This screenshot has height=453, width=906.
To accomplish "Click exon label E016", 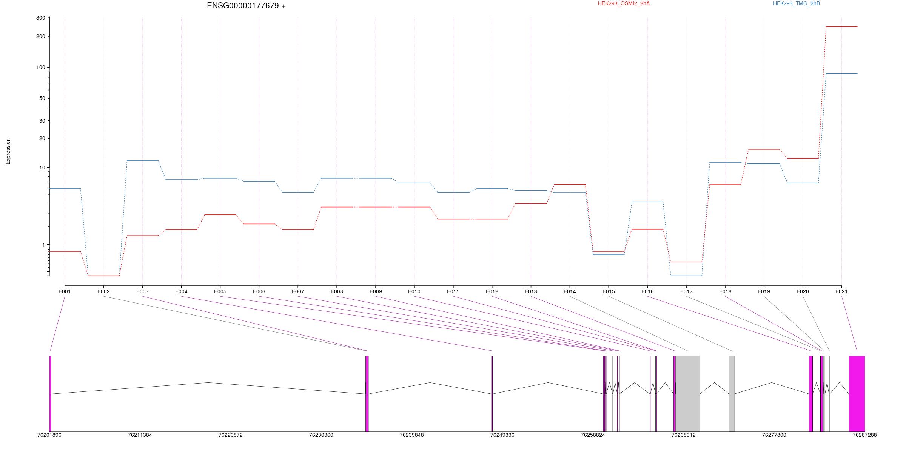I will tap(647, 291).
